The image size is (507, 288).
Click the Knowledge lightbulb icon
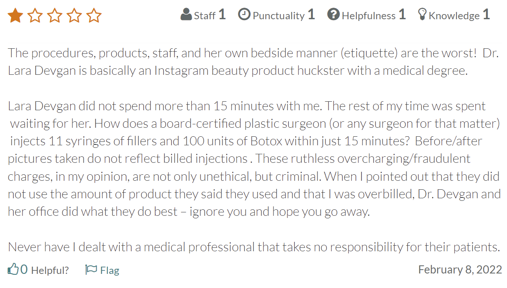422,15
